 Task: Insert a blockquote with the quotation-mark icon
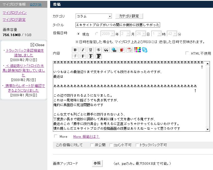pyautogui.click(x=106, y=50)
